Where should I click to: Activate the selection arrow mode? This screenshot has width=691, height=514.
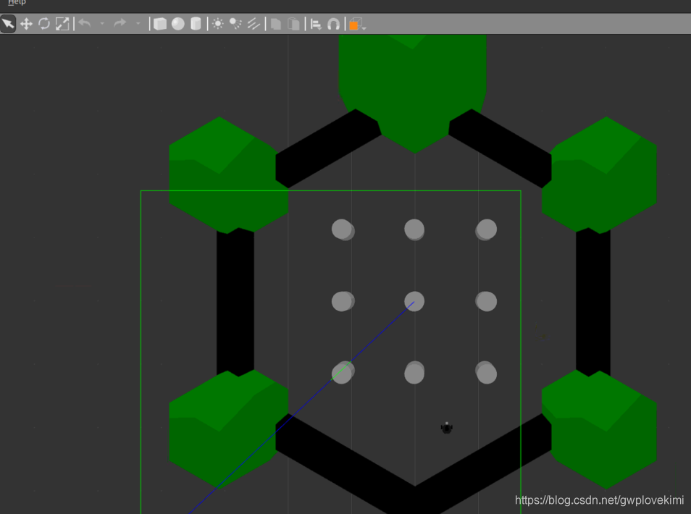(8, 23)
